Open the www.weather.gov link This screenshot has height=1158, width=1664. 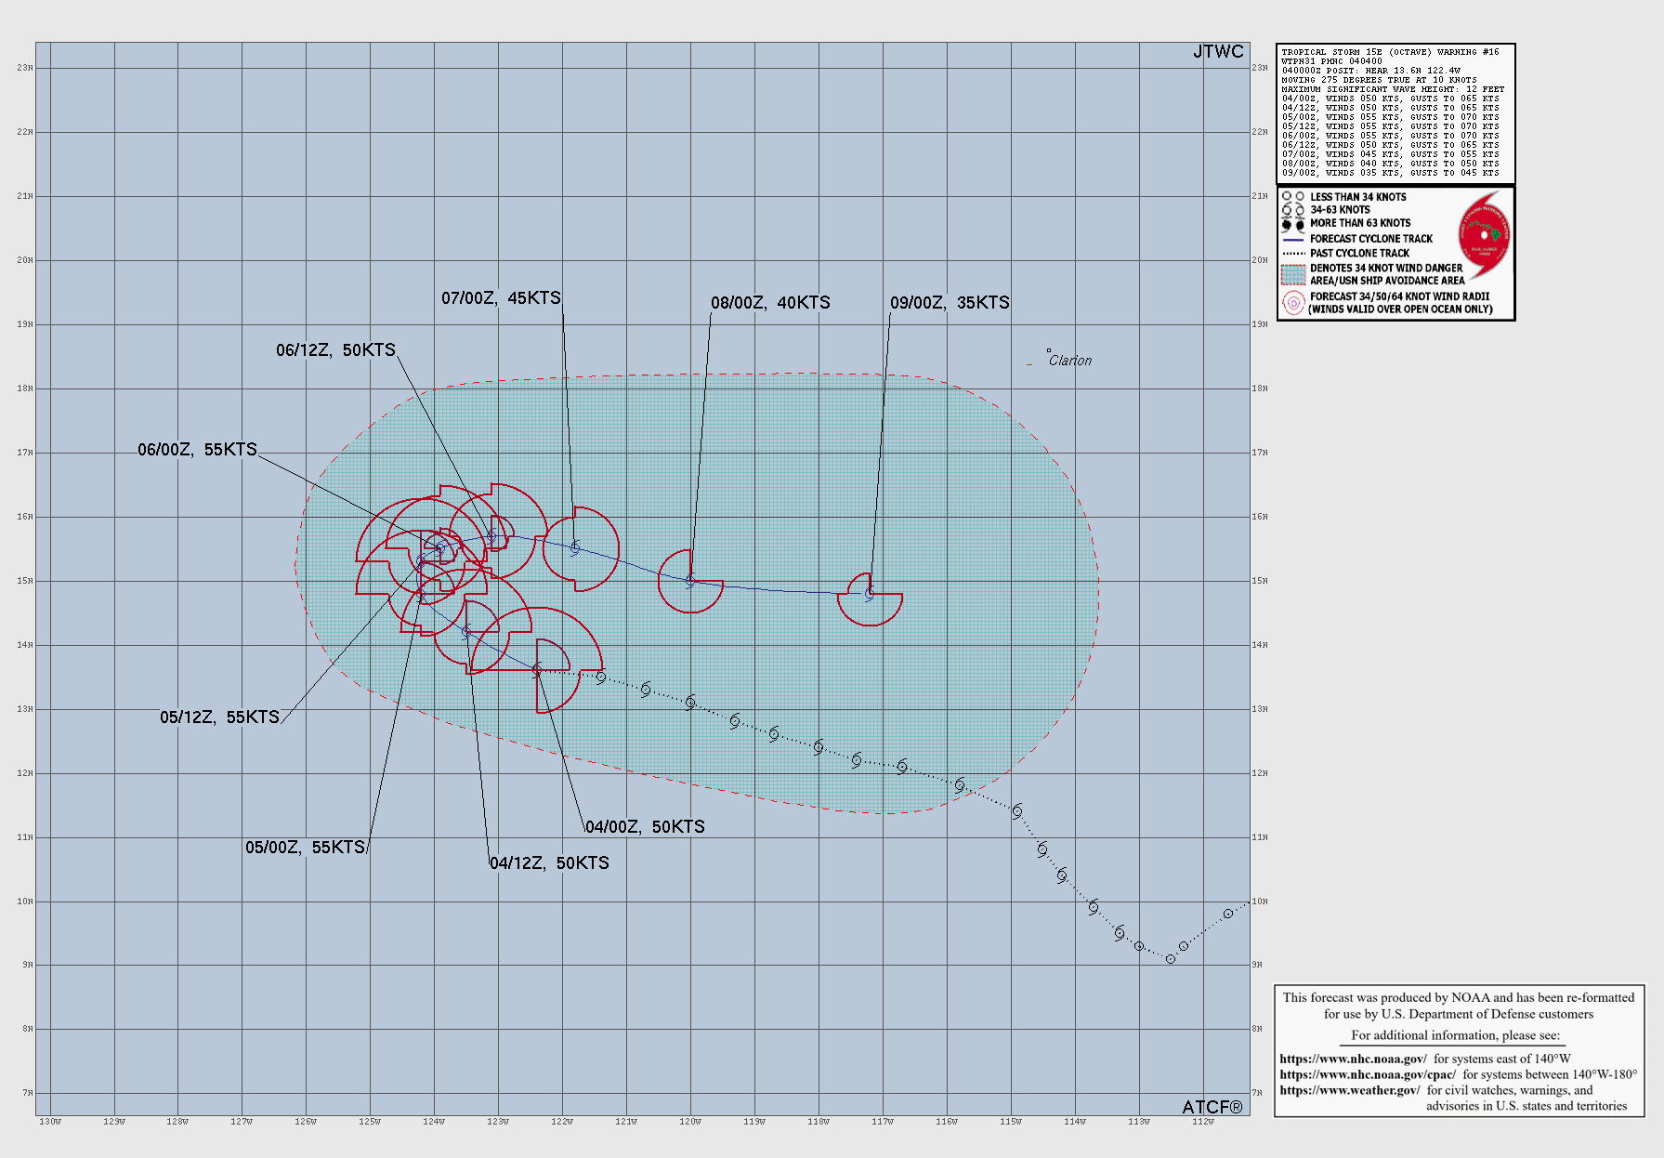(1349, 1090)
